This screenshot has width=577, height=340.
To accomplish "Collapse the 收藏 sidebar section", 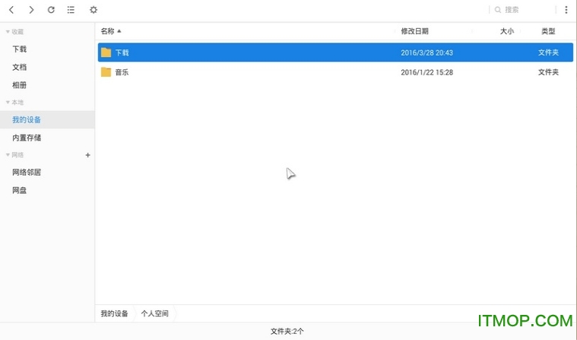I will pyautogui.click(x=8, y=32).
